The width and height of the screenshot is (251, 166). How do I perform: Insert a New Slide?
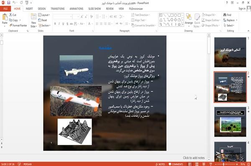pos(33,20)
